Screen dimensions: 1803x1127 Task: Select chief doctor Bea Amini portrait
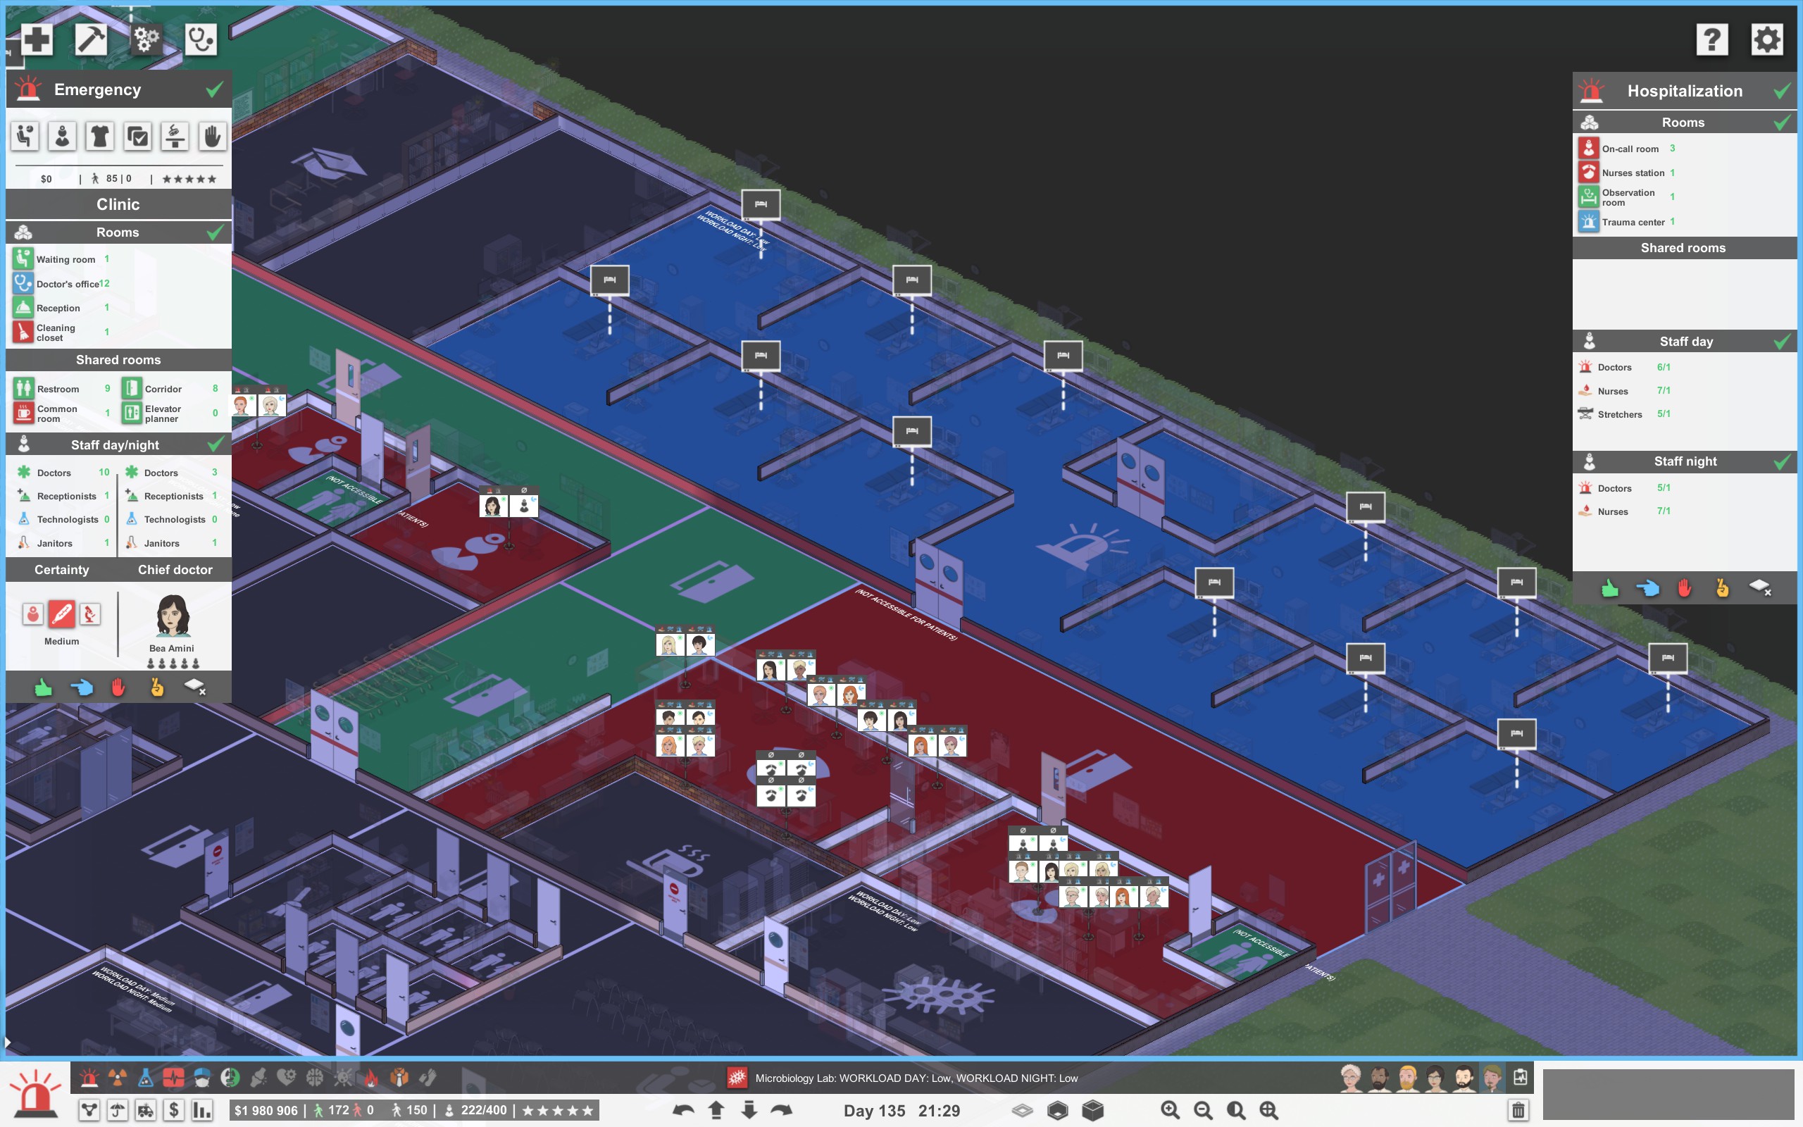pyautogui.click(x=173, y=616)
